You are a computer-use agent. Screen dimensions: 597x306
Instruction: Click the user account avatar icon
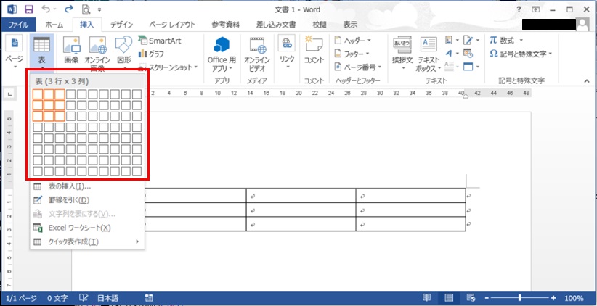[582, 25]
